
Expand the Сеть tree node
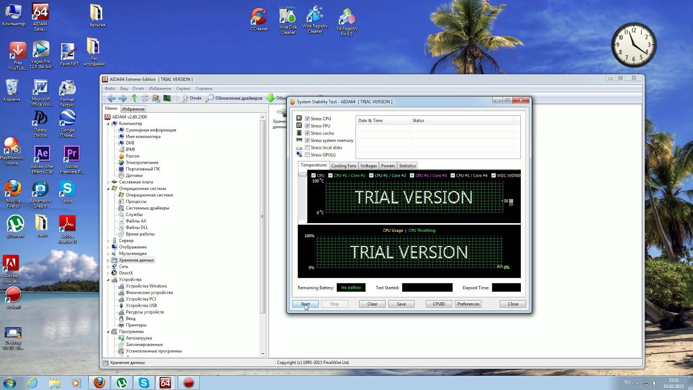108,266
